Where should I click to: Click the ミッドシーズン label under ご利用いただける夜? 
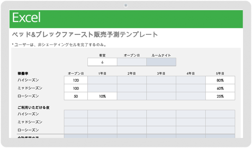pos(30,122)
